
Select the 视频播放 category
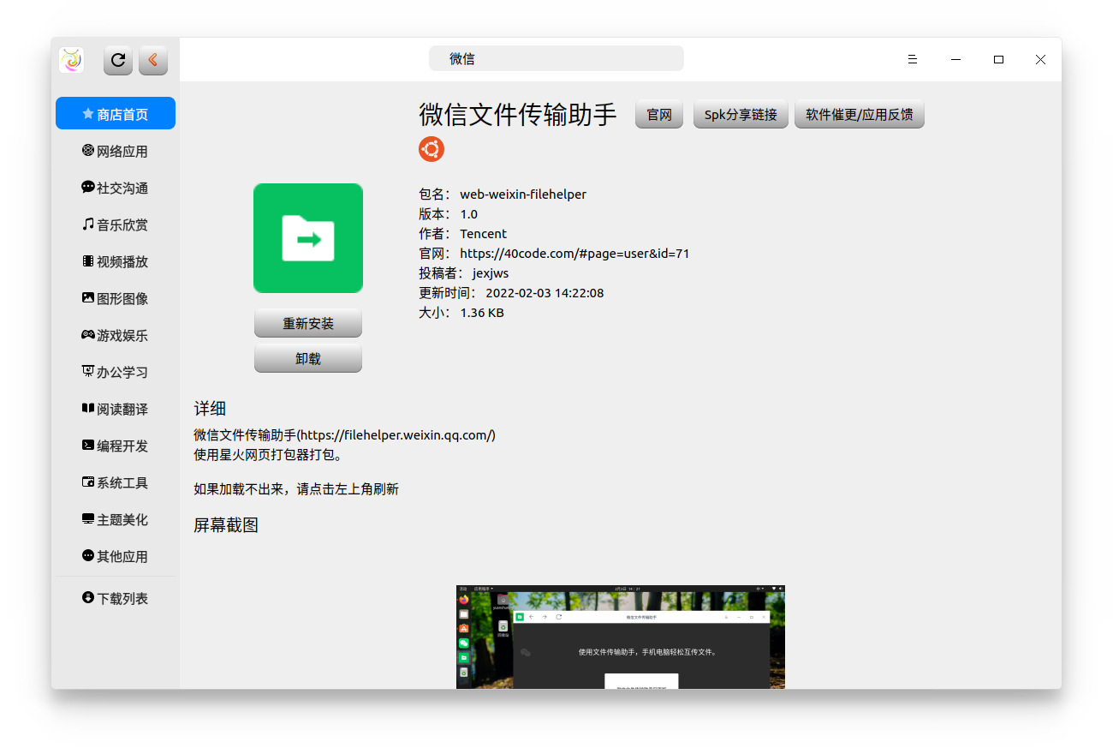tap(116, 260)
